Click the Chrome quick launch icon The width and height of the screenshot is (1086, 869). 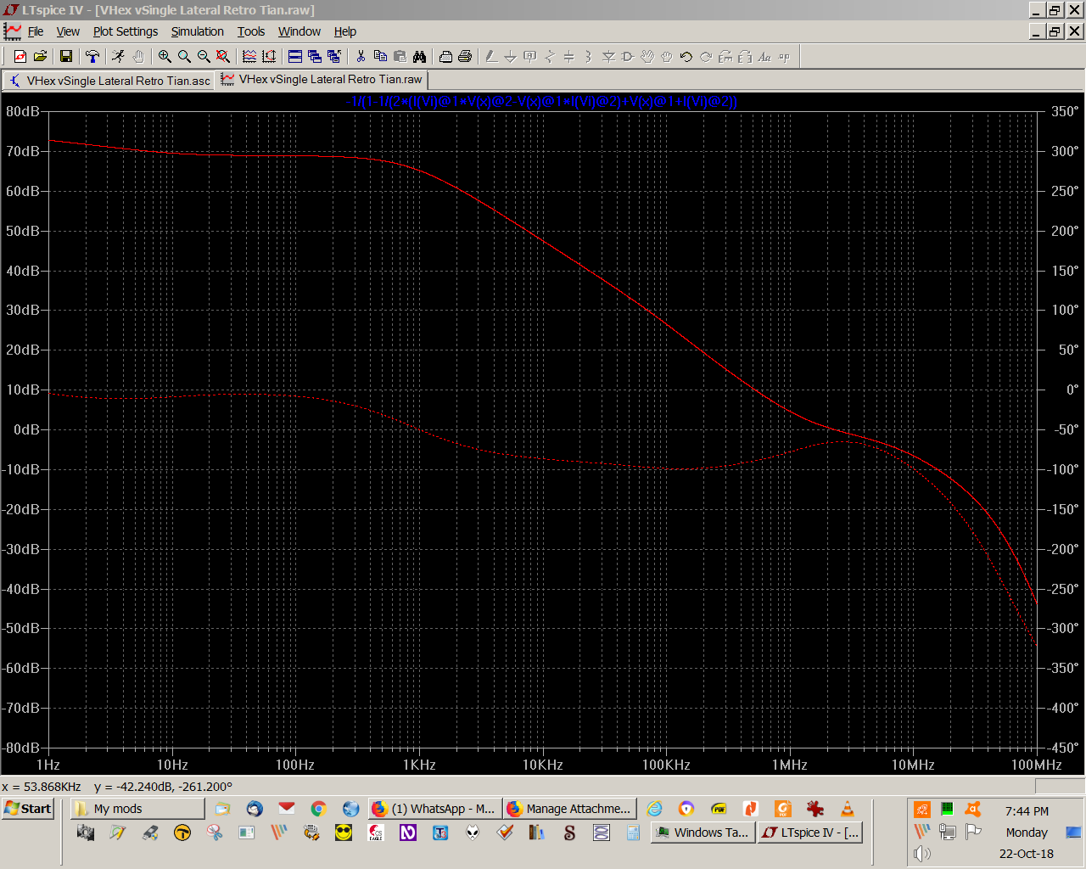pos(318,809)
